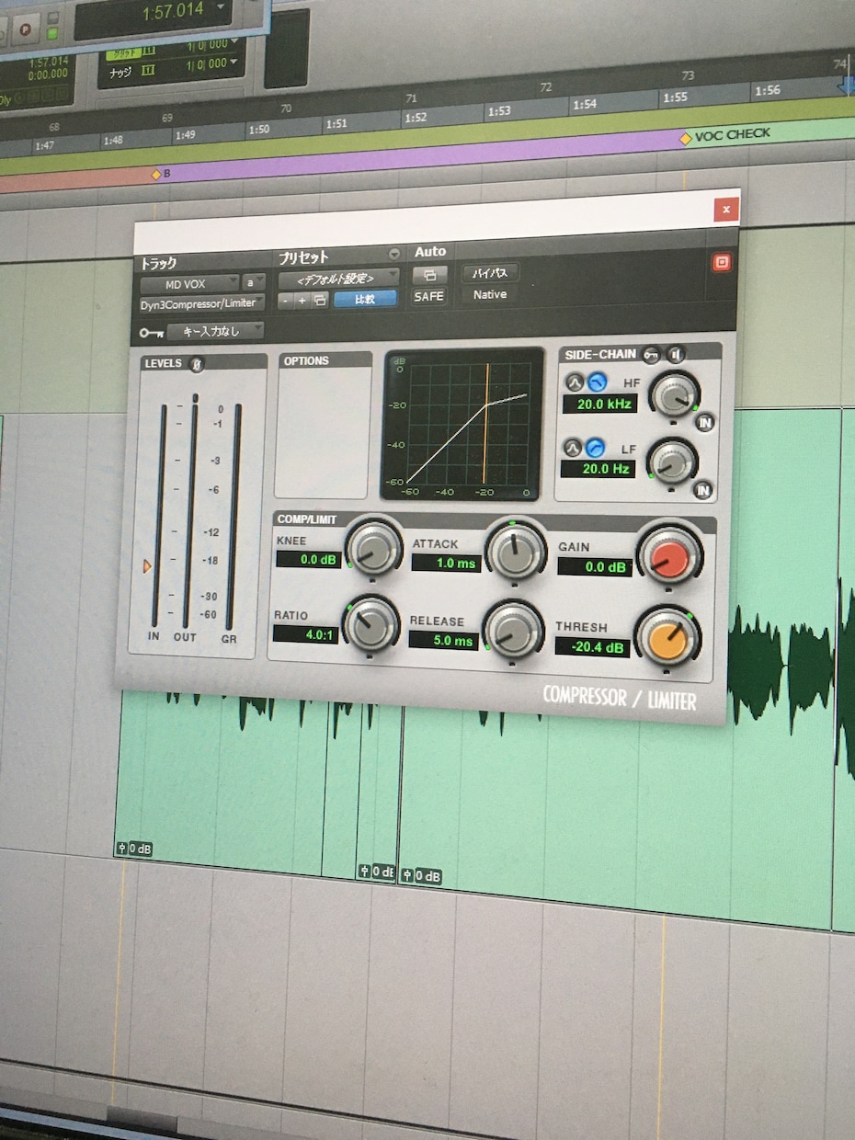Open the MD VOX track selector dropdown
Viewport: 855px width, 1140px height.
[x=190, y=284]
